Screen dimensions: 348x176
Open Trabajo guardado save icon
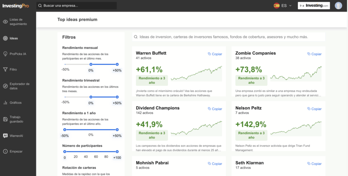coord(5,119)
